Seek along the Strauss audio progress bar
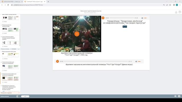Image resolution: width=182 pixels, height=102 pixels. coord(122,18)
